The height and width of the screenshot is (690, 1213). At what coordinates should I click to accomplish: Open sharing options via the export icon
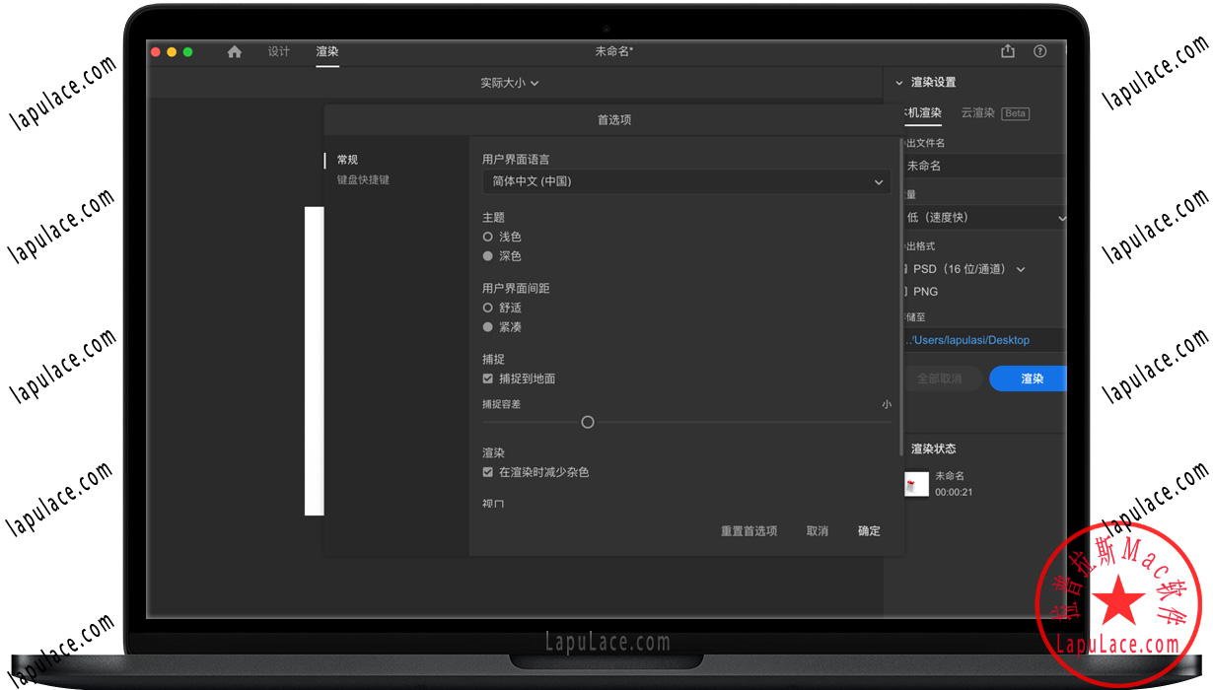coord(1007,51)
